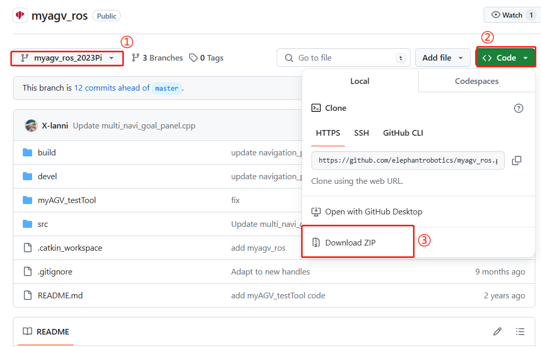Click the zip file icon beside Download ZIP
Screen dimensions: 541x347
tap(316, 242)
